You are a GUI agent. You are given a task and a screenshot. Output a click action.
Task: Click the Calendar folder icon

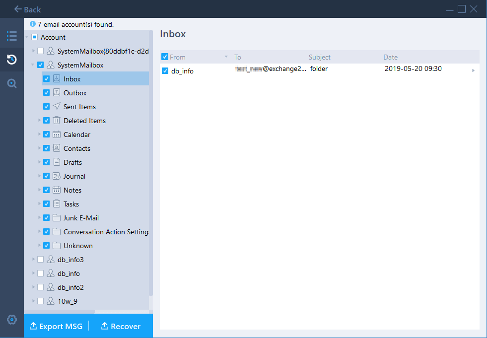pos(57,135)
